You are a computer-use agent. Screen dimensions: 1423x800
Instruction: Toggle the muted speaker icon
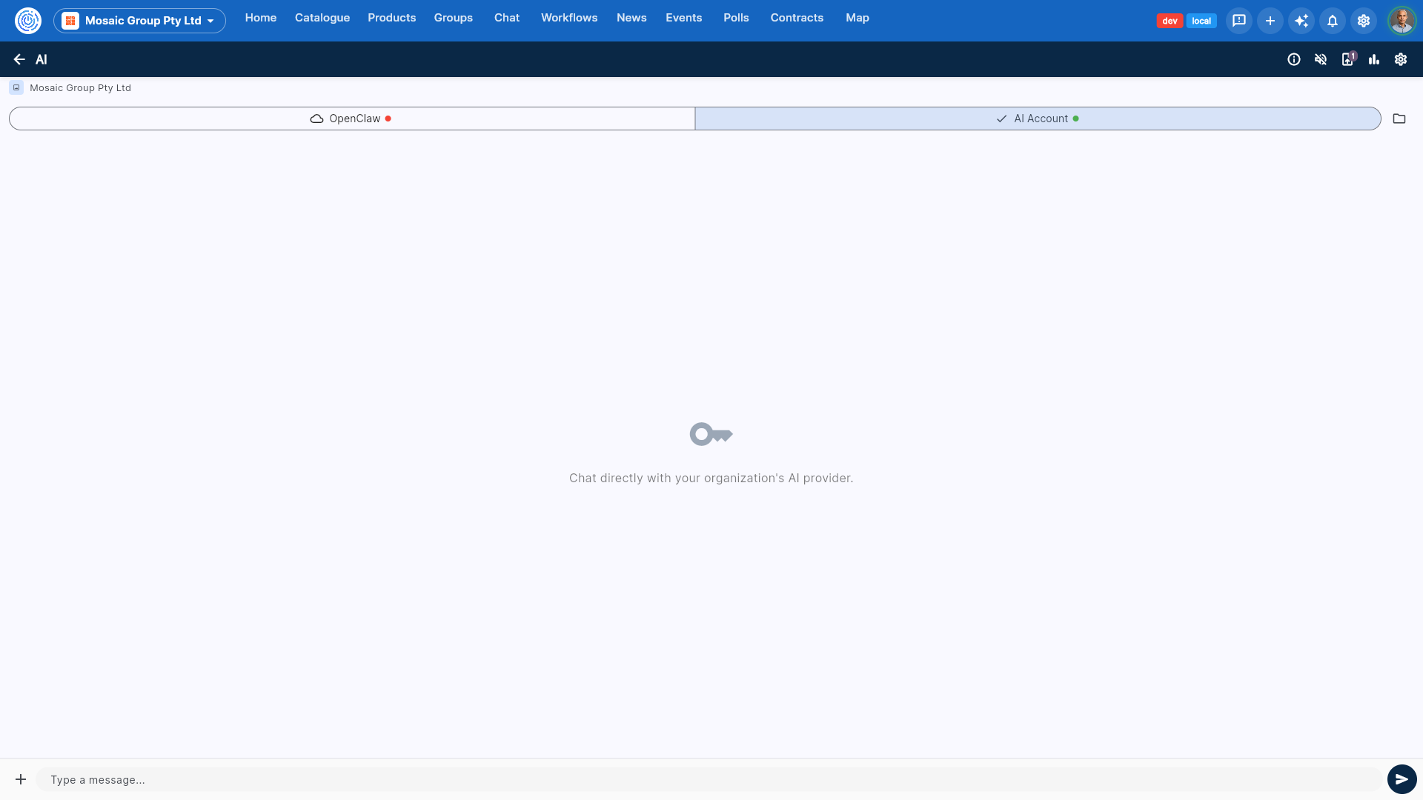point(1321,59)
